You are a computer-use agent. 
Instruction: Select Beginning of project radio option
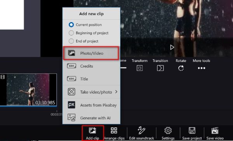coord(71,33)
